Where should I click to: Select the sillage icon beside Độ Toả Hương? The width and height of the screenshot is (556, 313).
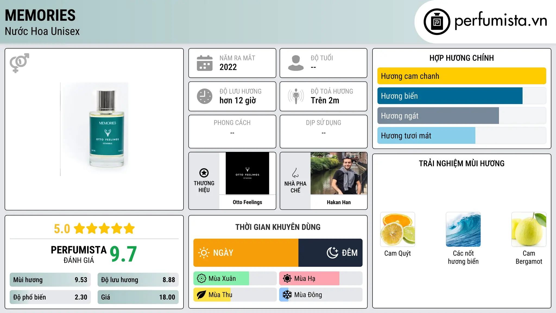click(296, 96)
